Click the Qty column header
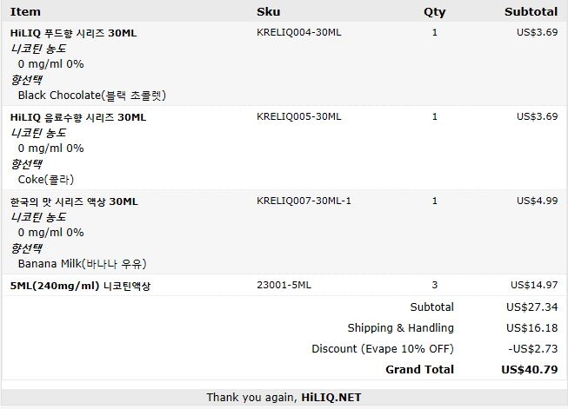The height and width of the screenshot is (409, 568). click(434, 12)
